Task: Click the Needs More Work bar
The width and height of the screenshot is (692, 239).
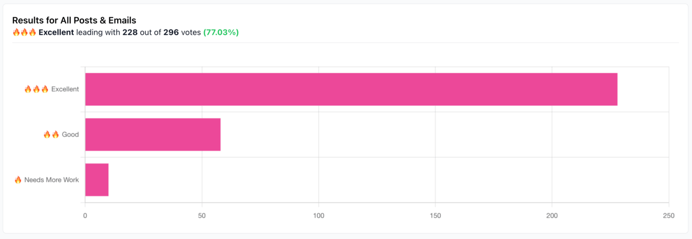Action: (x=97, y=180)
